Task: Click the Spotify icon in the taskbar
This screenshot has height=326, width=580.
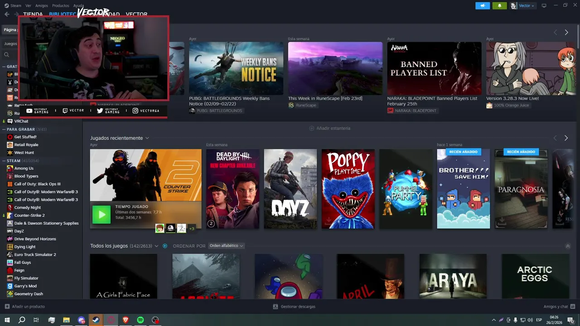Action: click(140, 320)
